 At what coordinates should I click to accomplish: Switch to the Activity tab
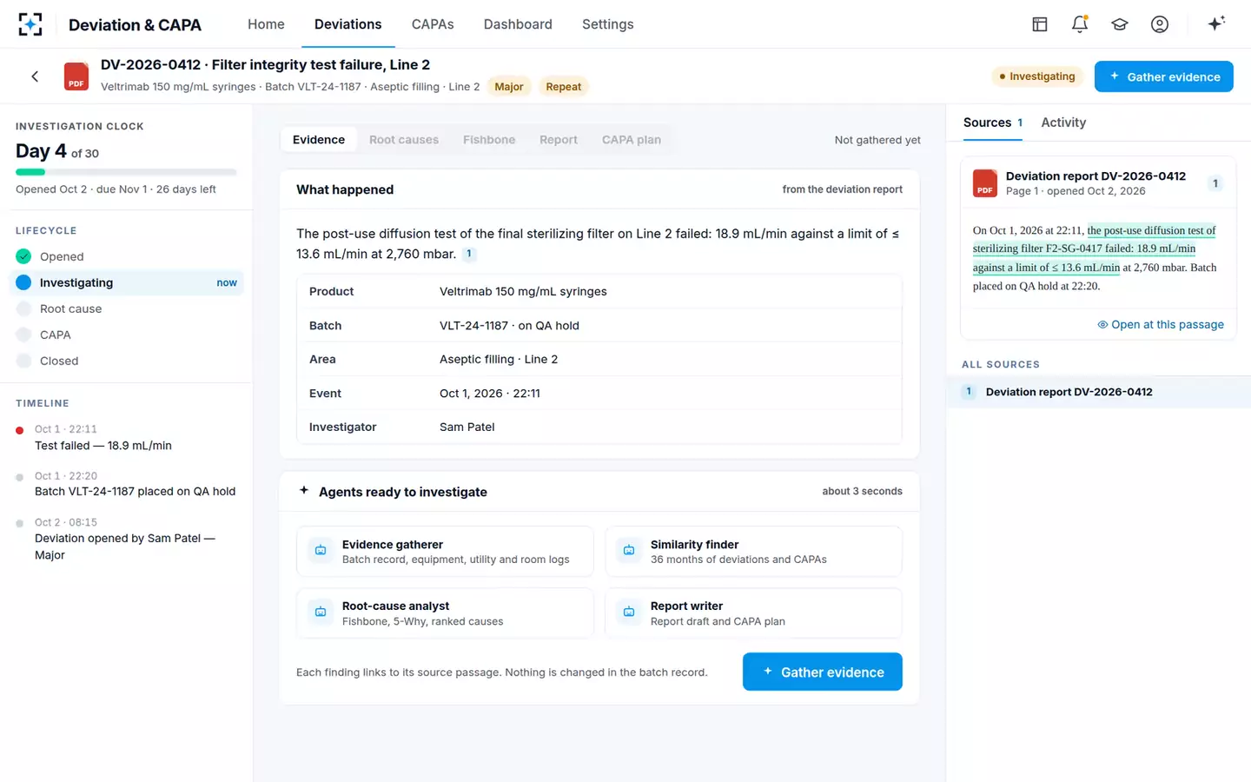pos(1063,123)
